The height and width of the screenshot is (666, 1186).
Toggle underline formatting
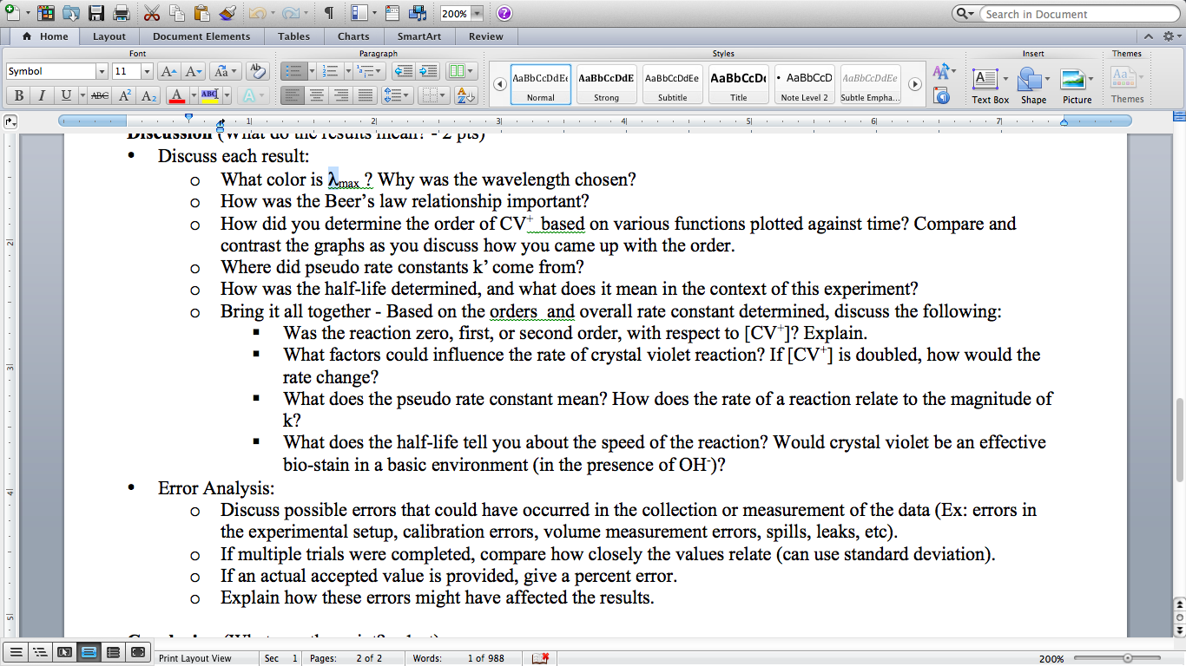pos(66,95)
